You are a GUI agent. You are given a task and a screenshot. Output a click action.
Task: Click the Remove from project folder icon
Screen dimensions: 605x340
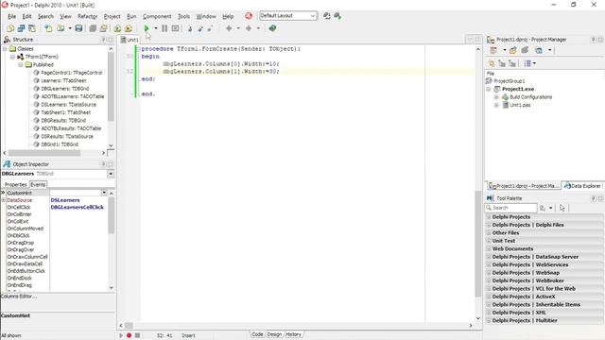[129, 28]
